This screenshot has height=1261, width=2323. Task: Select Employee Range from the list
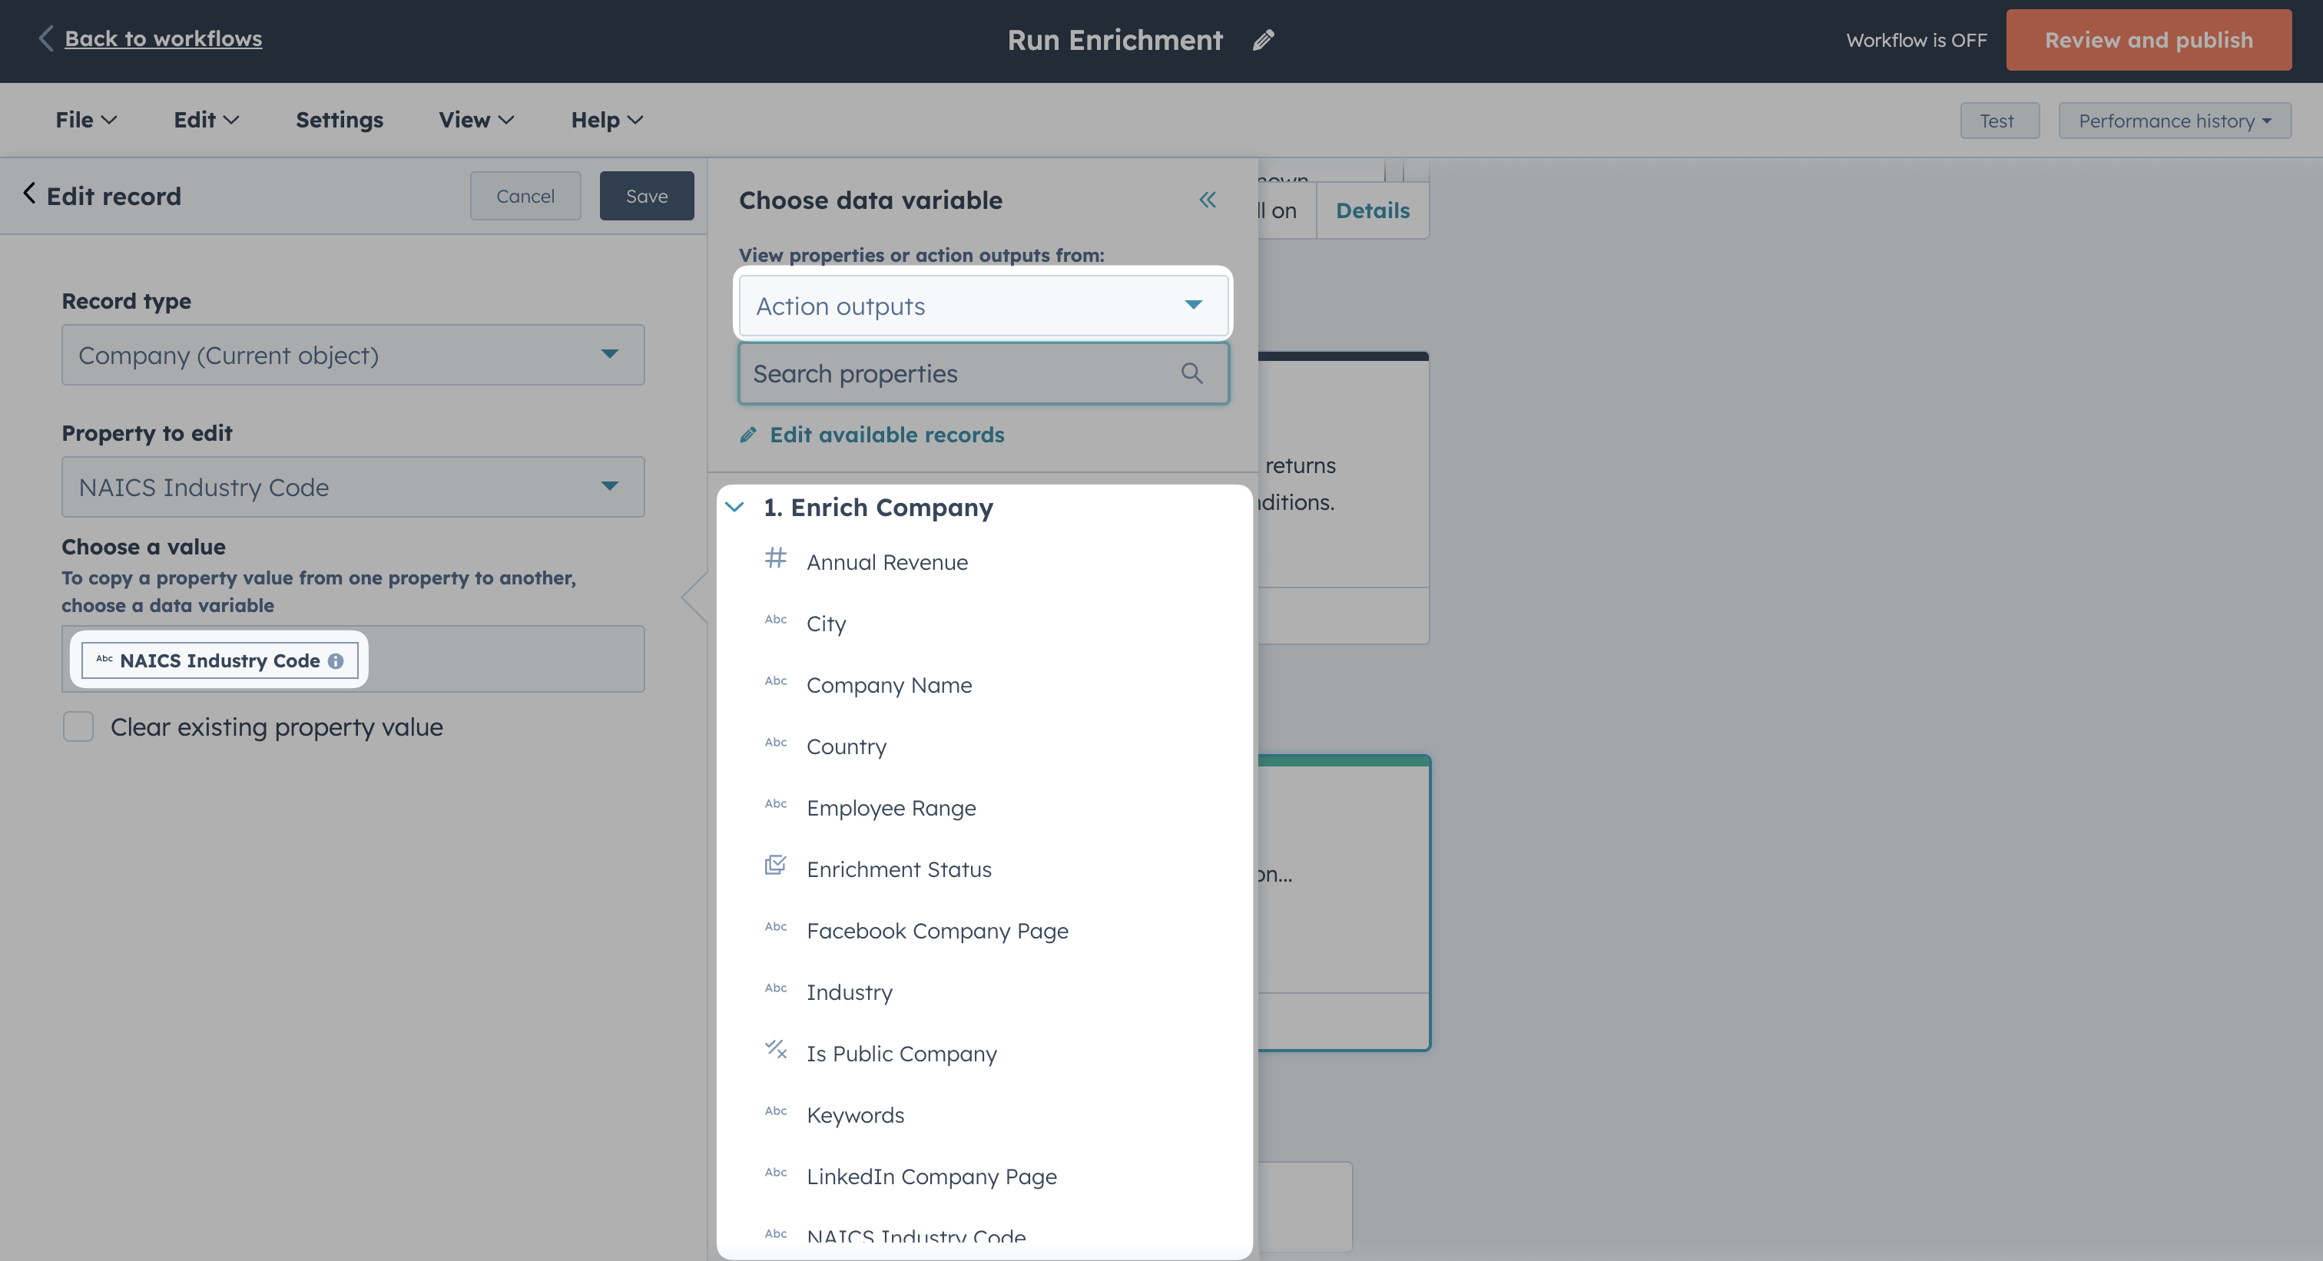coord(891,808)
